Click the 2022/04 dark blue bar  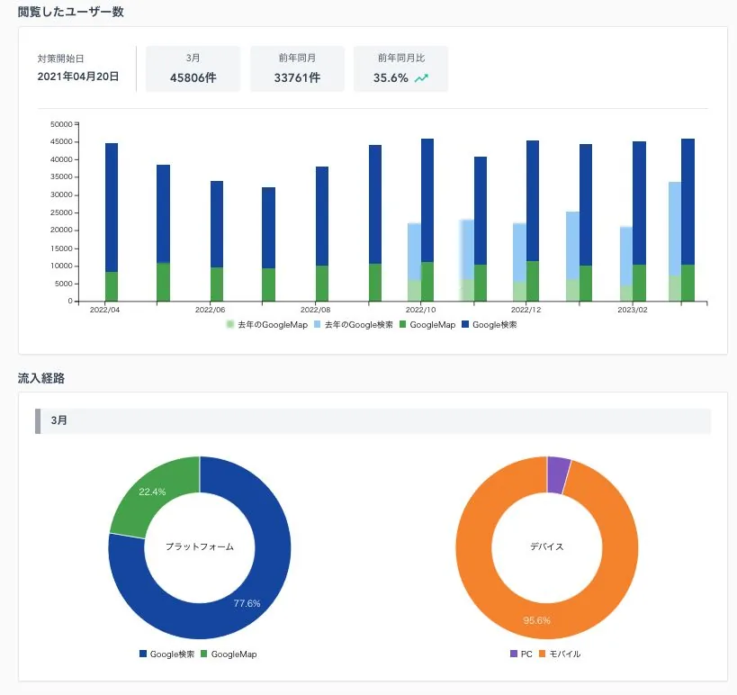112,207
